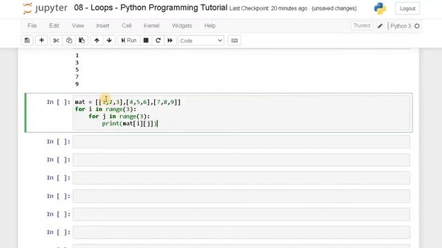Click the pencil edit mode icon
Screen dimensions: 442x248
click(x=380, y=26)
